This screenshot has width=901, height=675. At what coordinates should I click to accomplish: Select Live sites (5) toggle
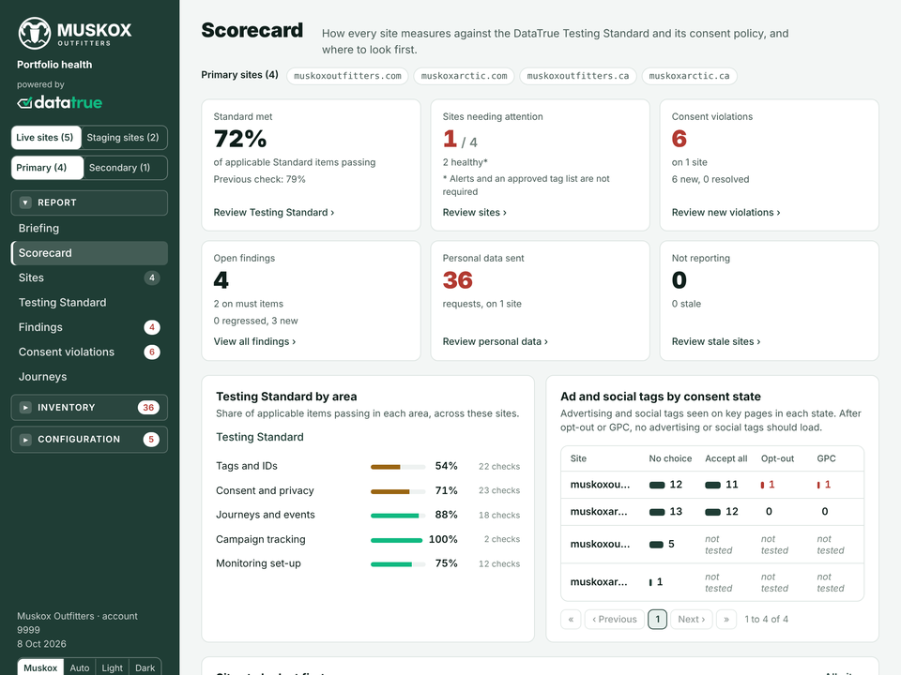click(45, 138)
